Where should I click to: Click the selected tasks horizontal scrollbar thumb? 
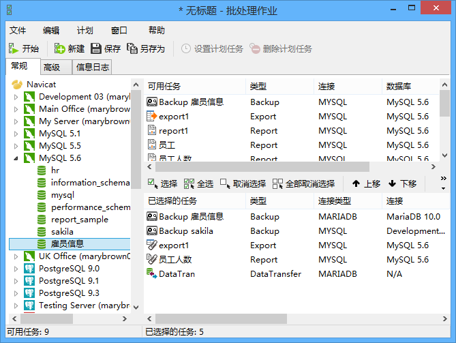click(x=221, y=318)
